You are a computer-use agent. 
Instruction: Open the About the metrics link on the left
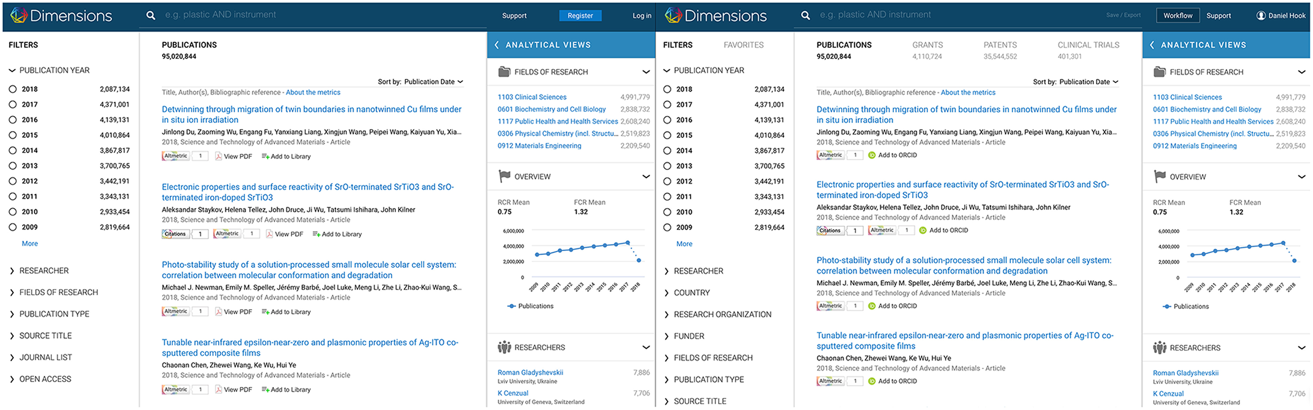click(313, 93)
